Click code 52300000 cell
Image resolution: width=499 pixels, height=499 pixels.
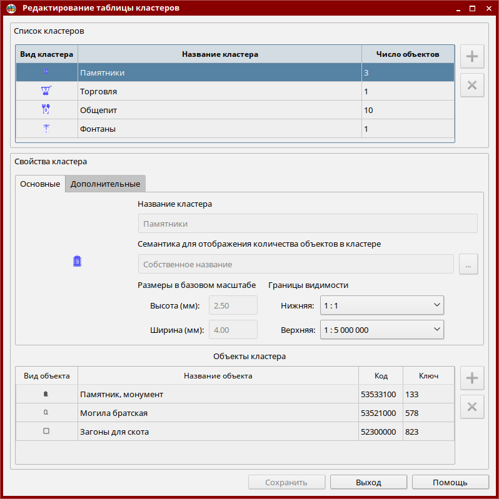pos(381,432)
